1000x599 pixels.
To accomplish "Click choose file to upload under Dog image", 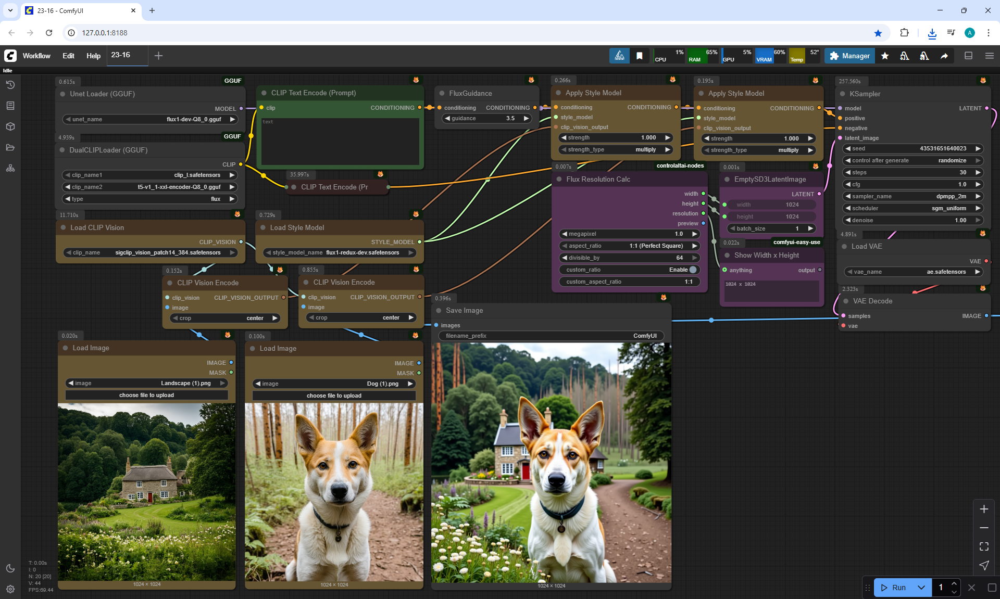I will coord(334,396).
